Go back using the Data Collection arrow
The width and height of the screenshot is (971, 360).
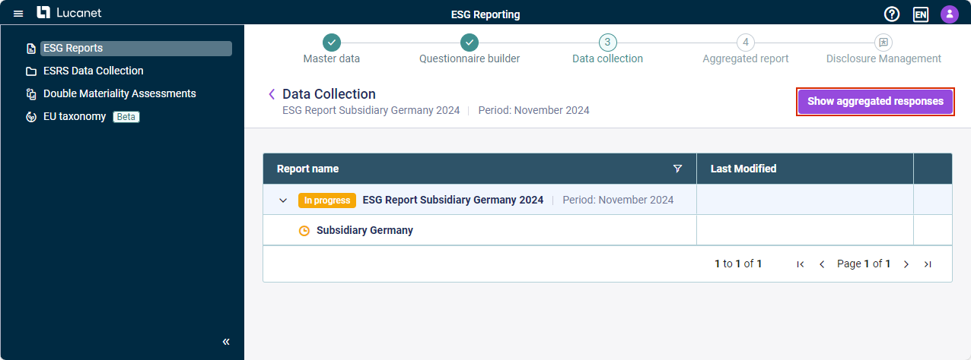[x=272, y=94]
